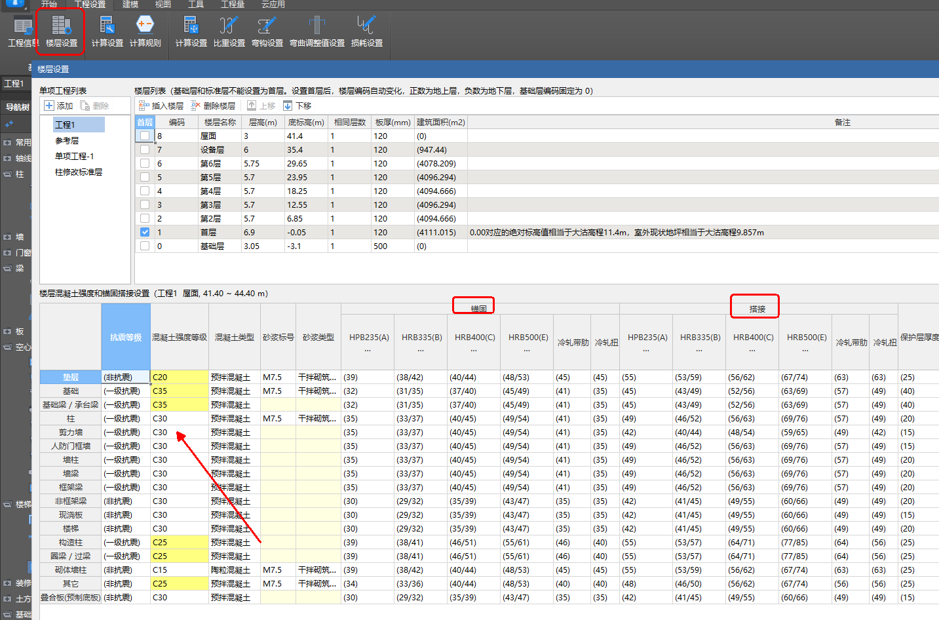Click the 混凝土类型 column header

pyautogui.click(x=235, y=337)
